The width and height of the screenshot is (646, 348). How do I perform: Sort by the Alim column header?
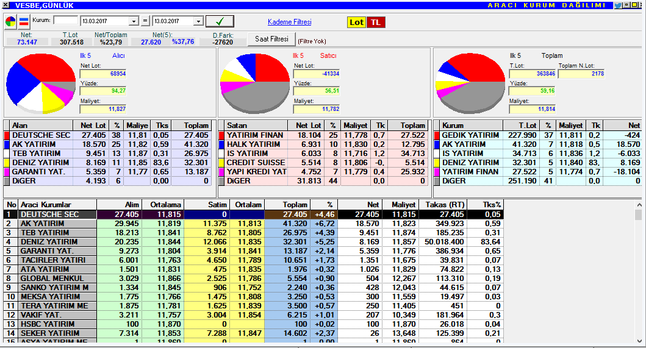coord(120,205)
